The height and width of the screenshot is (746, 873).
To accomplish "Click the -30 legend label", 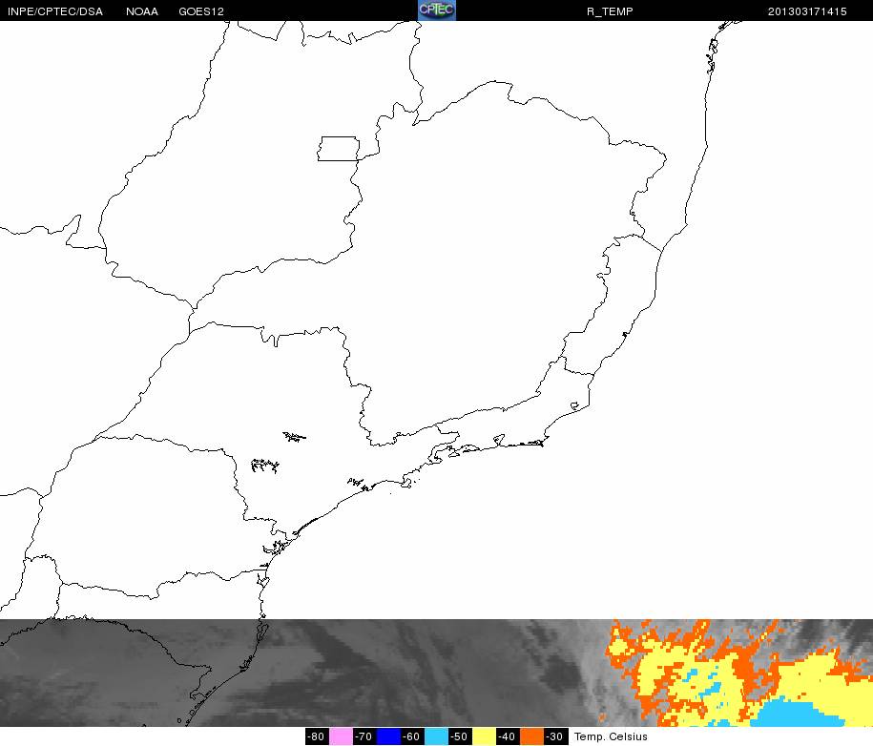I will (x=556, y=736).
